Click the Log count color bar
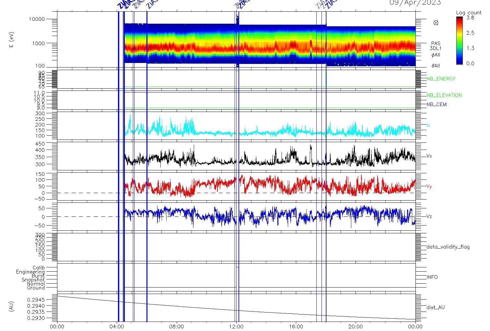 pyautogui.click(x=460, y=41)
